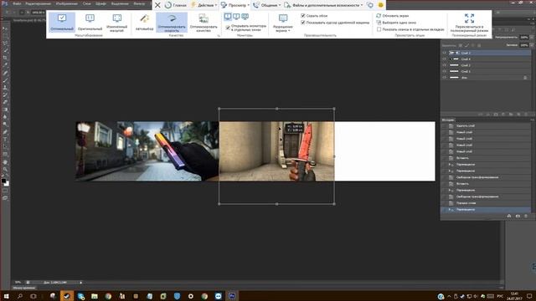The height and width of the screenshot is (301, 536).
Task: Select the Eyedropper tool
Action: point(5,65)
